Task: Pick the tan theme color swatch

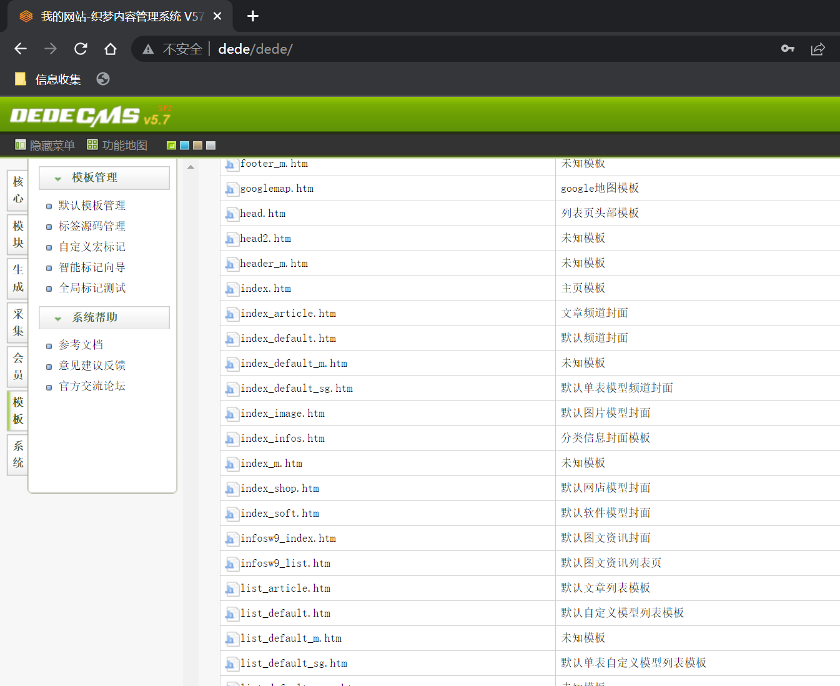Action: point(197,146)
